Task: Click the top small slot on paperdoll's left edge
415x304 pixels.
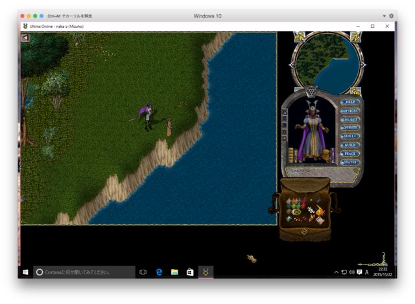Action: [x=285, y=112]
